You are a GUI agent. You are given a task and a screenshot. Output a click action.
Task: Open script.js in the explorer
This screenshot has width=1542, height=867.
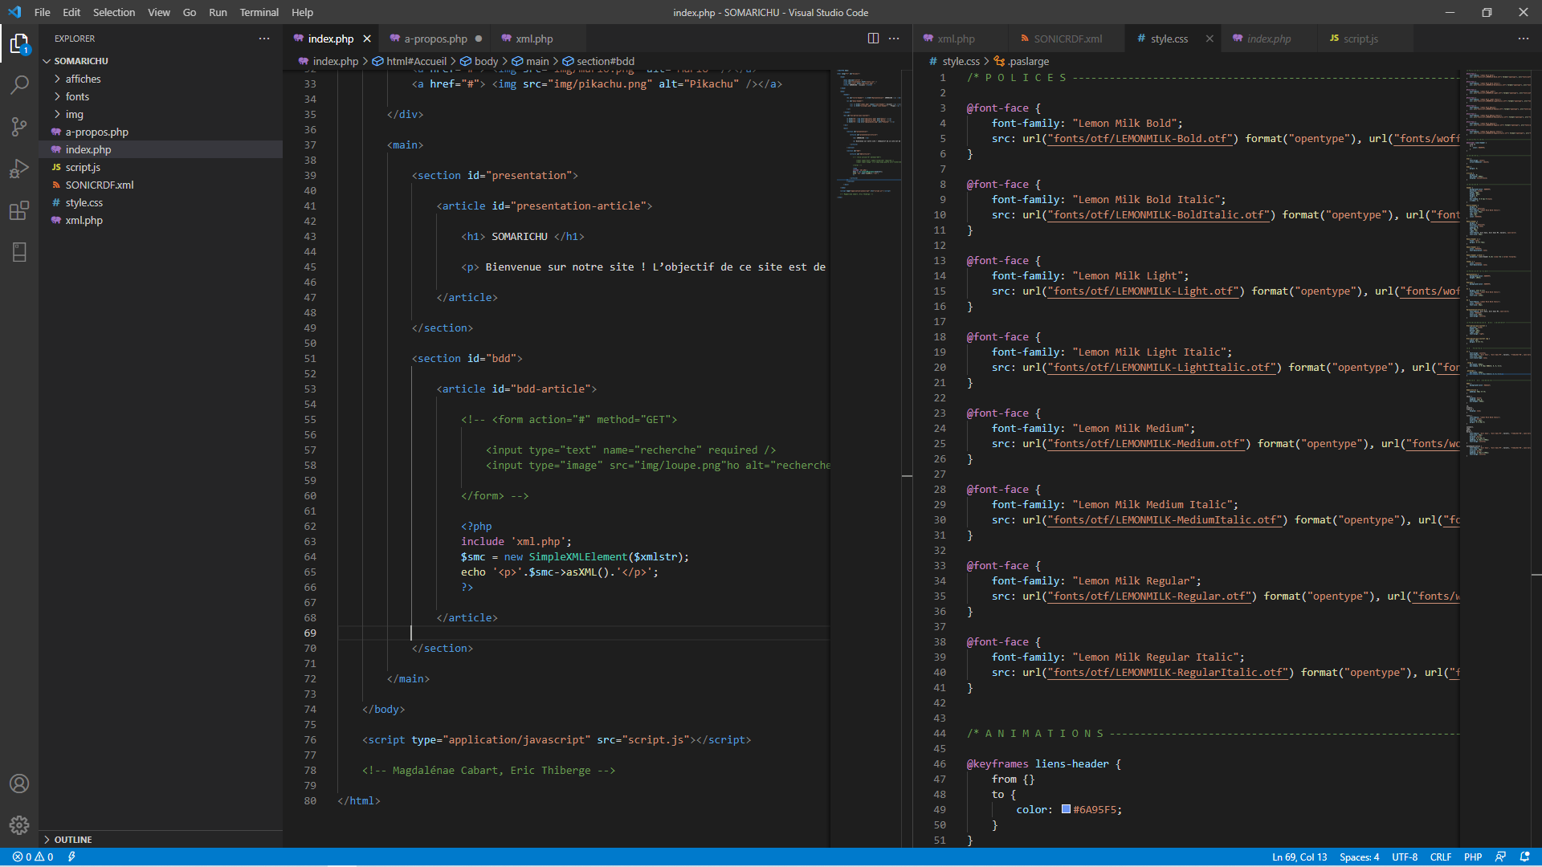pos(83,167)
